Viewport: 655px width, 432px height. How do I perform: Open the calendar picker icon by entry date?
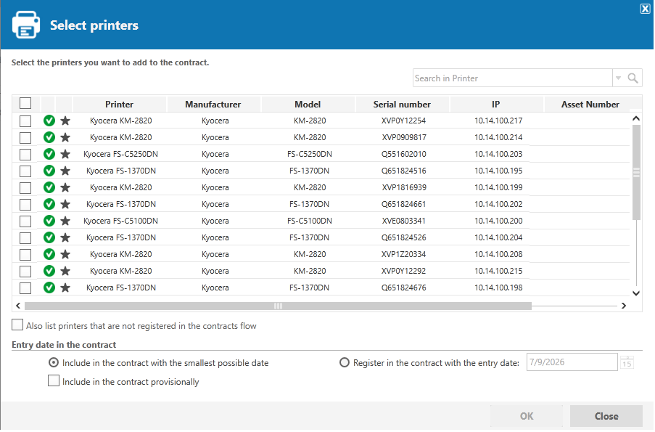point(627,362)
